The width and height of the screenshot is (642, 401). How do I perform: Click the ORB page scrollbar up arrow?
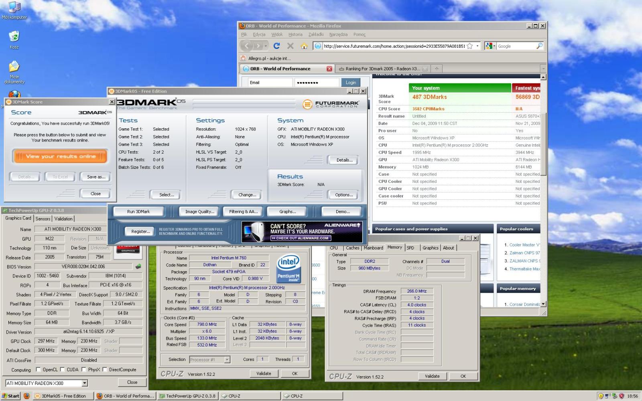543,77
